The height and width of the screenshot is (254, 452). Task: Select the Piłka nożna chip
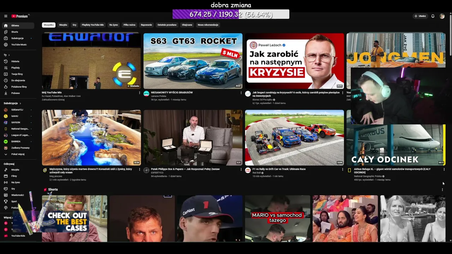click(129, 25)
